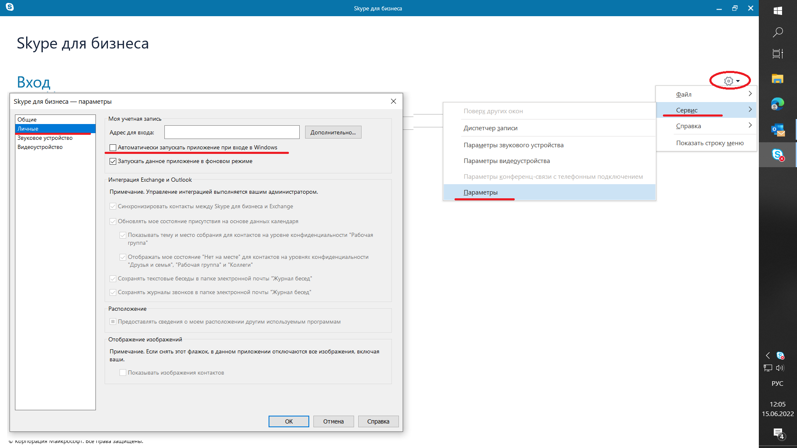Switch input language РУС
This screenshot has width=797, height=448.
tap(777, 384)
